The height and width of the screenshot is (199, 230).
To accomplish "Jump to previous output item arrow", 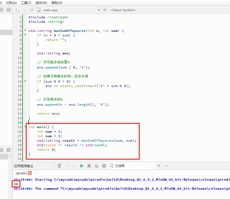I will [67, 166].
